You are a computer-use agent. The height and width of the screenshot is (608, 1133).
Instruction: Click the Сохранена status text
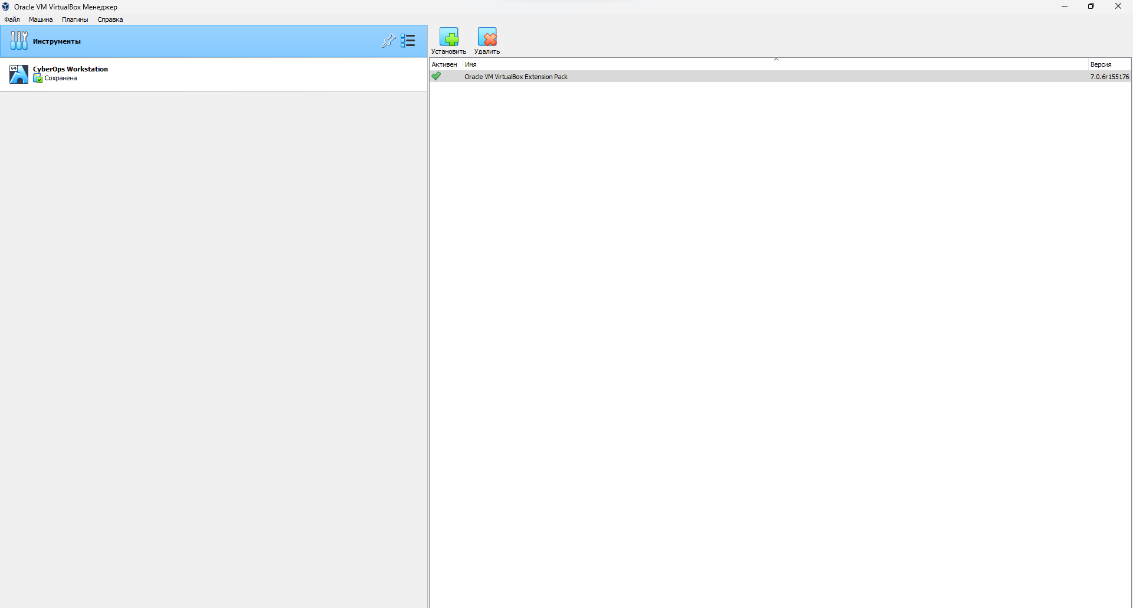click(x=61, y=79)
